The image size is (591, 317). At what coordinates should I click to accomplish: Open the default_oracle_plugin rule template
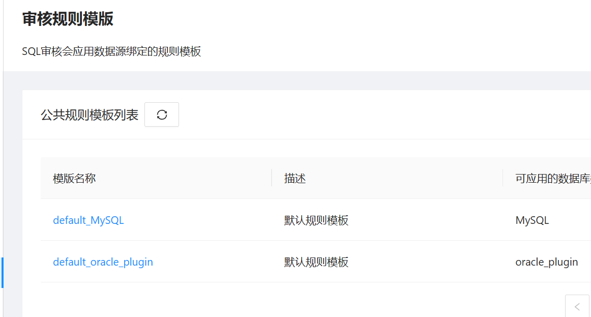tap(103, 262)
